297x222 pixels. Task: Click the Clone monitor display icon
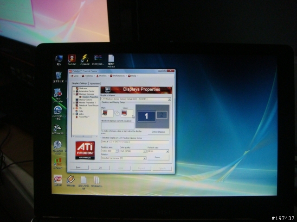[127, 113]
